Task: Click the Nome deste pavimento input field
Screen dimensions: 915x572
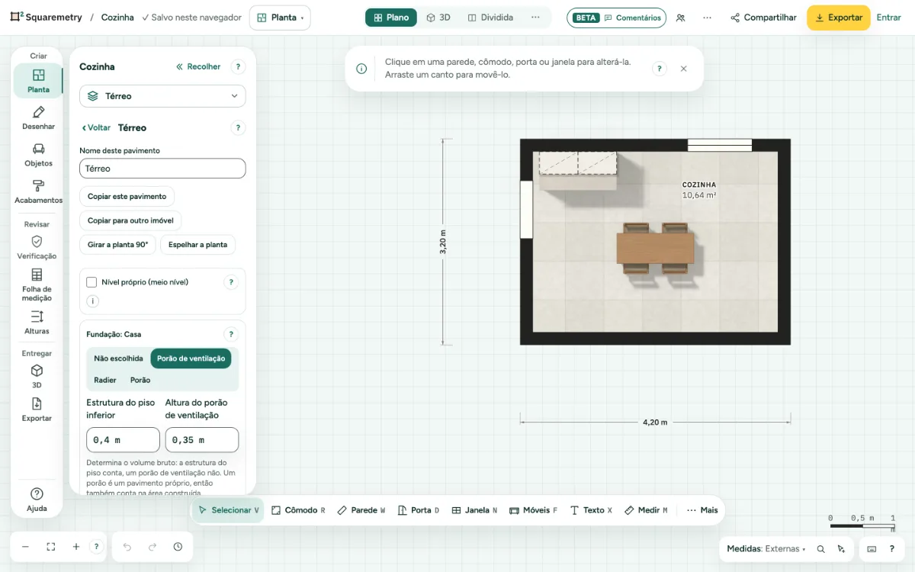Action: [162, 169]
